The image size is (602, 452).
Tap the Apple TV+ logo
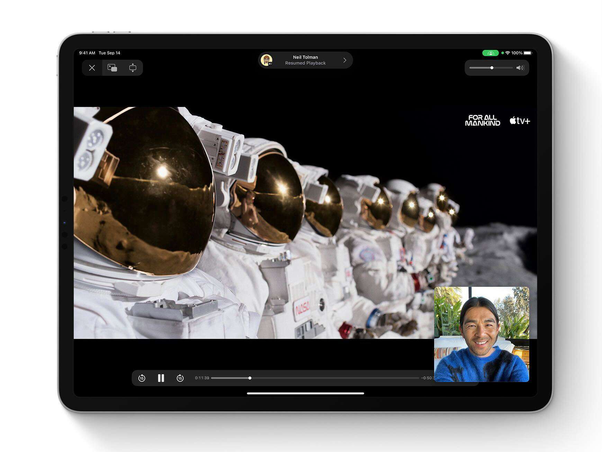pos(520,121)
